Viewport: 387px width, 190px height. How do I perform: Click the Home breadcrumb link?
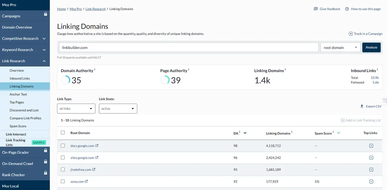point(62,9)
